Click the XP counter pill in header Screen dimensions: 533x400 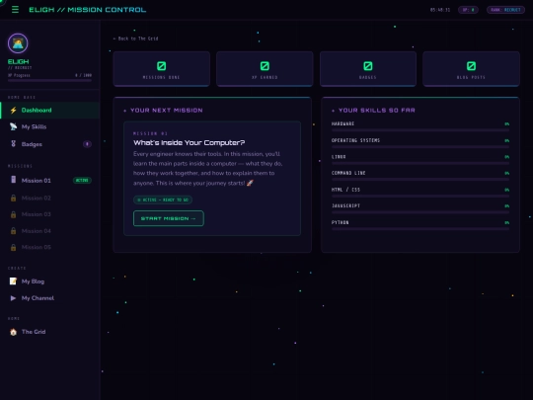(468, 10)
